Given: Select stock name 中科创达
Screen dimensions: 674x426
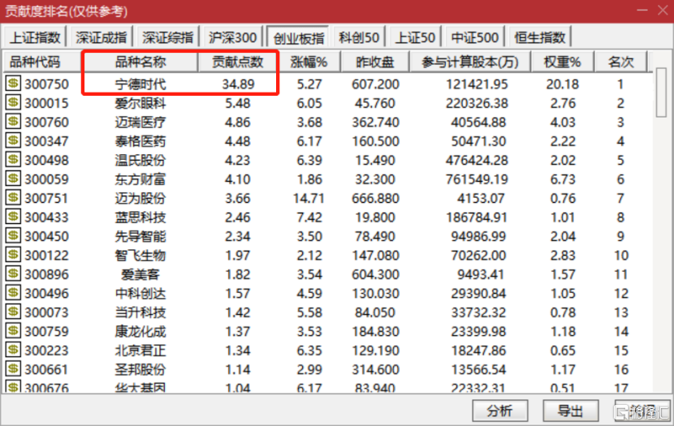Looking at the screenshot, I should [140, 293].
